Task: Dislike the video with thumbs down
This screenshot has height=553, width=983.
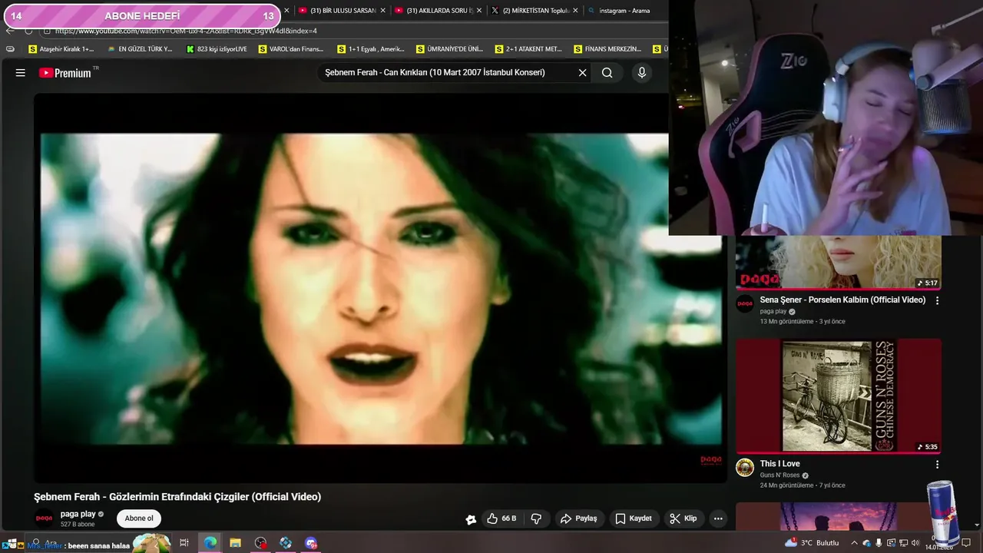Action: pyautogui.click(x=537, y=518)
